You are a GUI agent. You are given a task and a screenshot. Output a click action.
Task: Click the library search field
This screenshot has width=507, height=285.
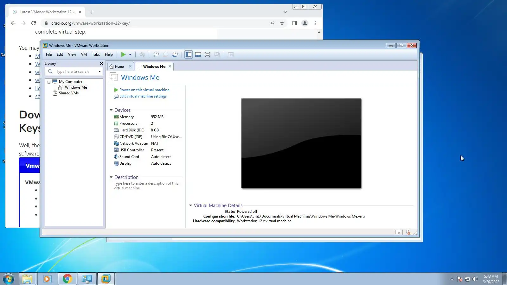click(74, 72)
